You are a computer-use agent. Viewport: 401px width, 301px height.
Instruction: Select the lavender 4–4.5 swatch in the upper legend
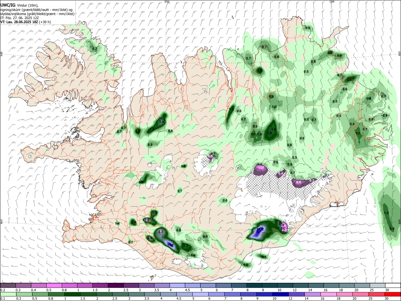click(177, 286)
